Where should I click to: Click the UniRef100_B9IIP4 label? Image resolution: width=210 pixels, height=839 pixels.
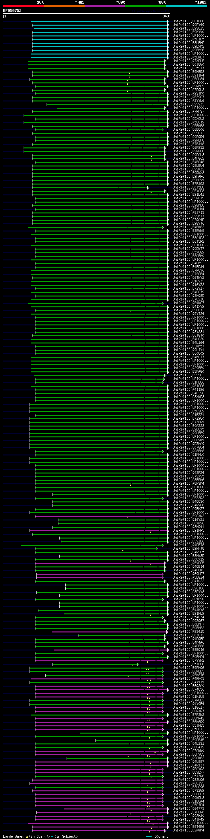(188, 76)
